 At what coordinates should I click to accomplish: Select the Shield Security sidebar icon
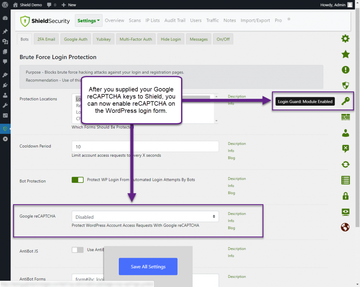coord(5,129)
